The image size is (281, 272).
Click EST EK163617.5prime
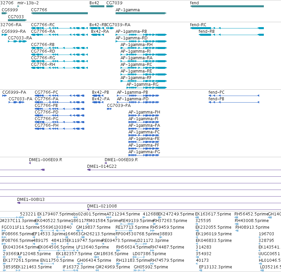click(x=213, y=214)
